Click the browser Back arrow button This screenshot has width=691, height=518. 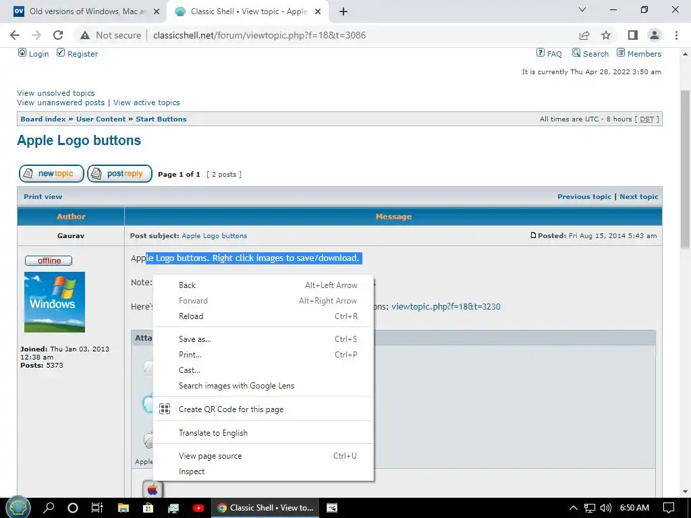click(15, 35)
